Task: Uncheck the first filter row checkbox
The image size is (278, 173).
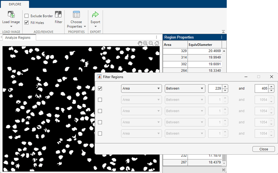Action: click(100, 88)
